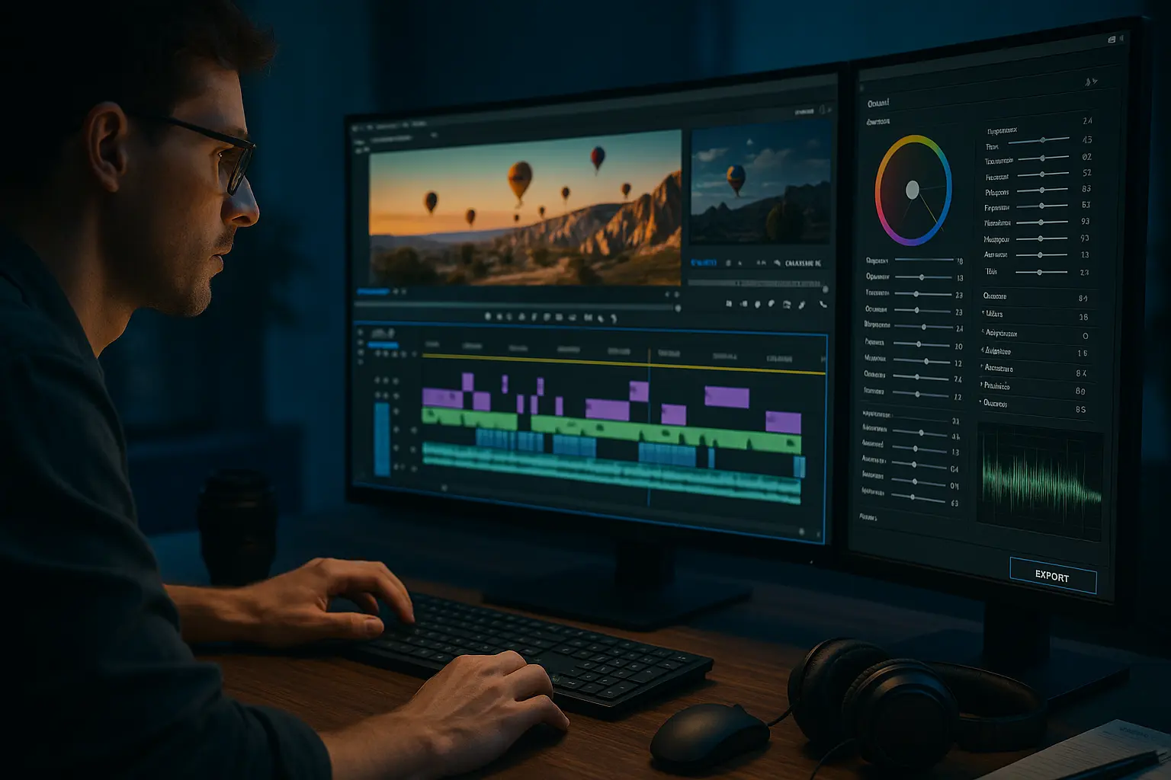Screen dimensions: 1171x780
Task: Adjust the slider beside value 83
Action: click(x=1042, y=190)
